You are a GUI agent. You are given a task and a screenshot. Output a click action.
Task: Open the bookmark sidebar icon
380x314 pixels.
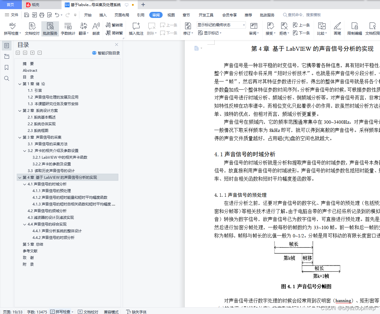click(6, 67)
